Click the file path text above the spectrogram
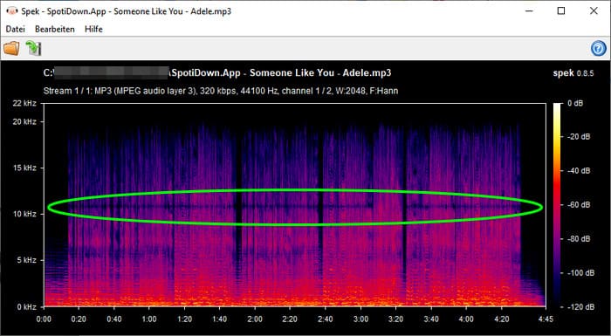 point(217,73)
